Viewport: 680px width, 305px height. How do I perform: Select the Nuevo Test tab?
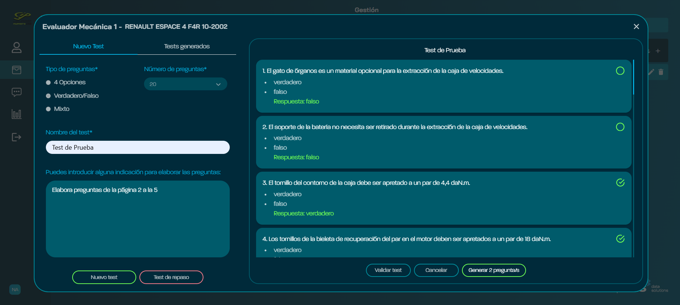[x=88, y=47]
